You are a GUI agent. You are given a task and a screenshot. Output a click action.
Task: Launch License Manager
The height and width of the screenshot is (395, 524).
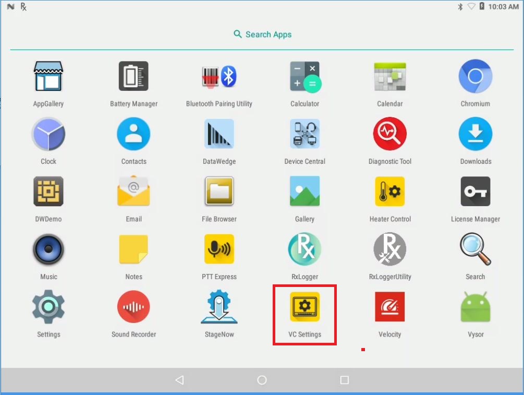[475, 191]
